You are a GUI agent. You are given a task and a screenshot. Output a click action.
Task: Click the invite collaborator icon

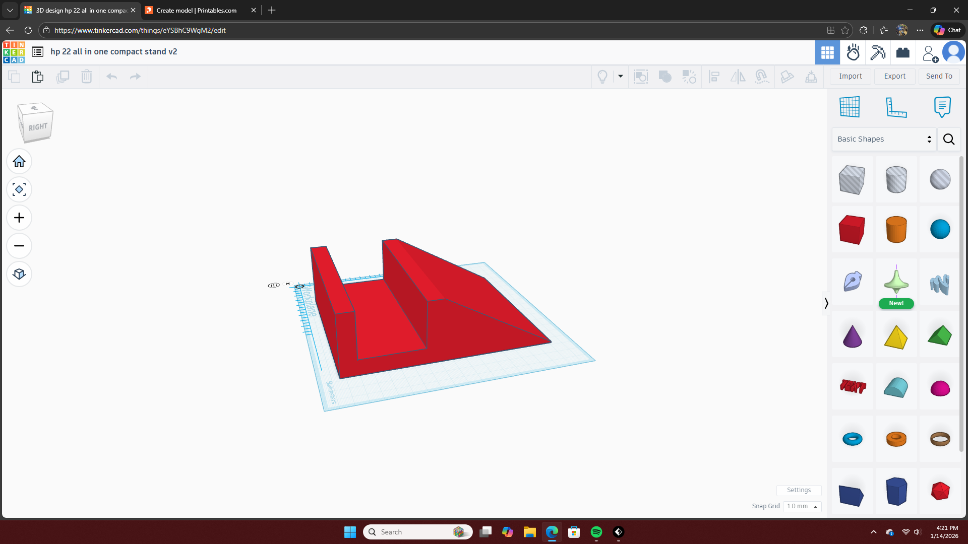(x=929, y=53)
